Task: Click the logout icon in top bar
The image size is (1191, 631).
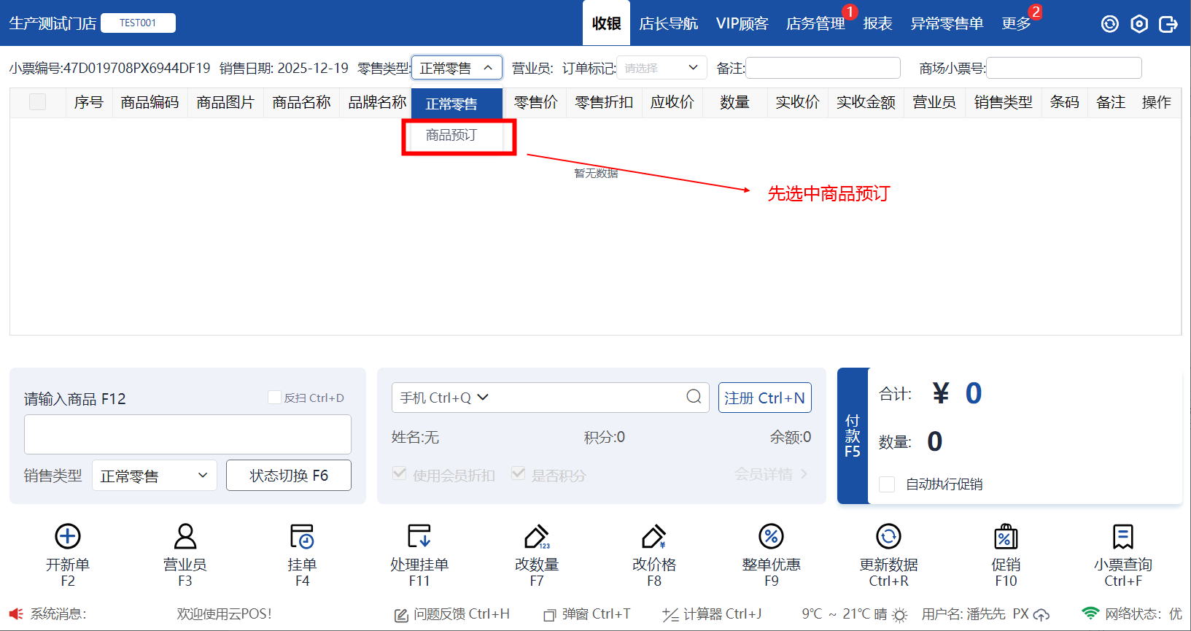Action: [1168, 24]
